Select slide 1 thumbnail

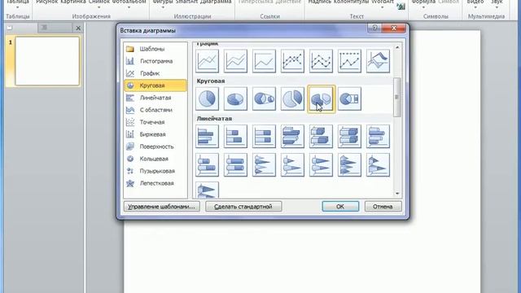47,61
